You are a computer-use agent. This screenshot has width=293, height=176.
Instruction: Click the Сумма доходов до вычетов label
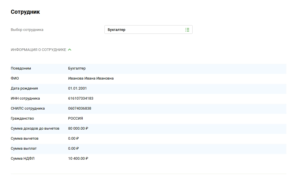35,128
